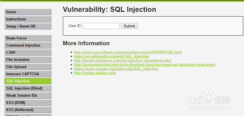Viewport: 244px width, 116px height.
Task: Select the CSRF menu item
Action: tap(28, 52)
